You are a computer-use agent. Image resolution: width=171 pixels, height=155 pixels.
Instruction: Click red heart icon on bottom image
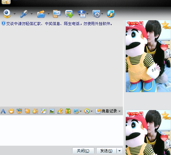[164, 138]
